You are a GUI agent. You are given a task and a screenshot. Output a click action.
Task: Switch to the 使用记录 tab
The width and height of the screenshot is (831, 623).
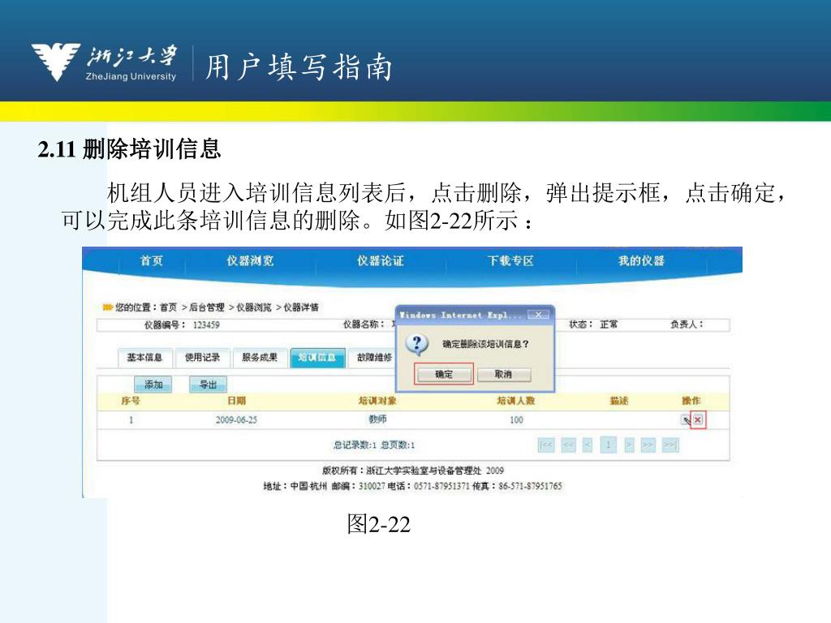pyautogui.click(x=202, y=358)
